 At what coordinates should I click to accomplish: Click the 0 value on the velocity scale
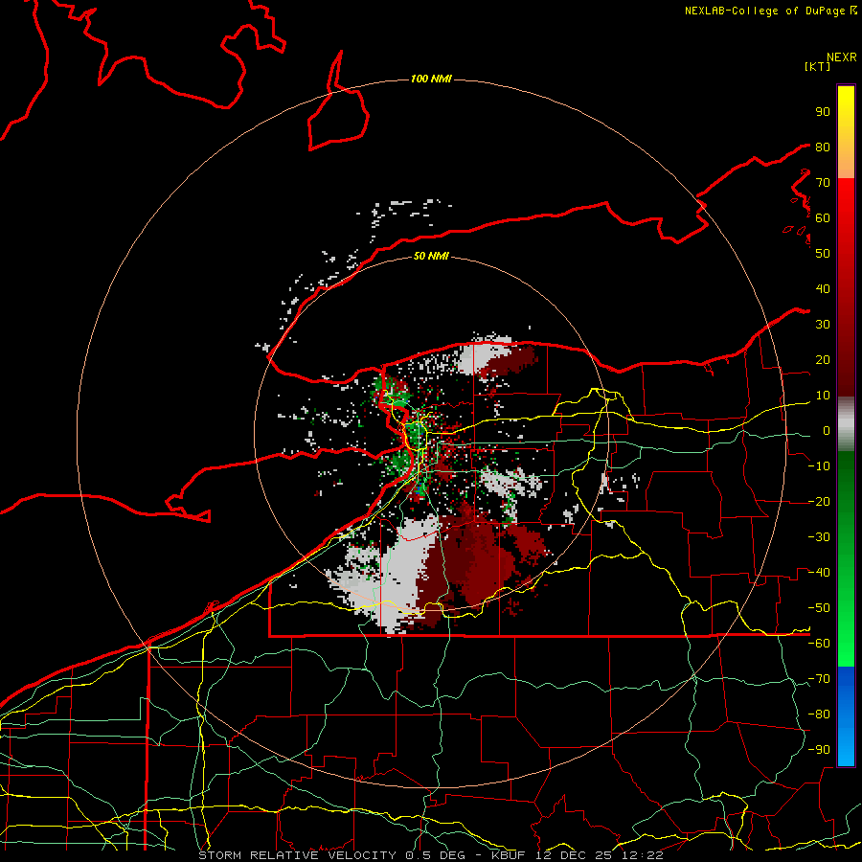click(827, 430)
